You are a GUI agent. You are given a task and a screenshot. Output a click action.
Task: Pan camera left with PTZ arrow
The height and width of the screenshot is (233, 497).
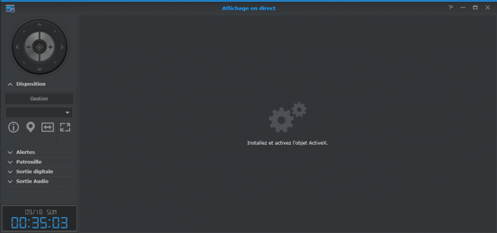[17, 47]
